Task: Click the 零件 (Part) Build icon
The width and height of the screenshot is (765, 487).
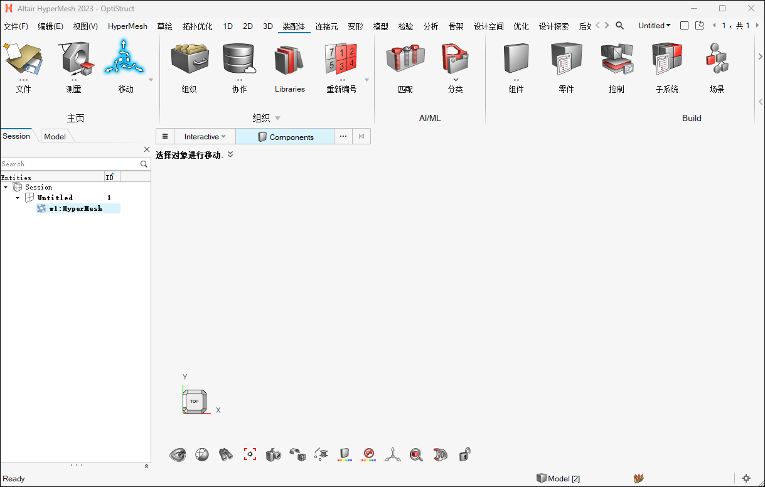Action: point(566,59)
